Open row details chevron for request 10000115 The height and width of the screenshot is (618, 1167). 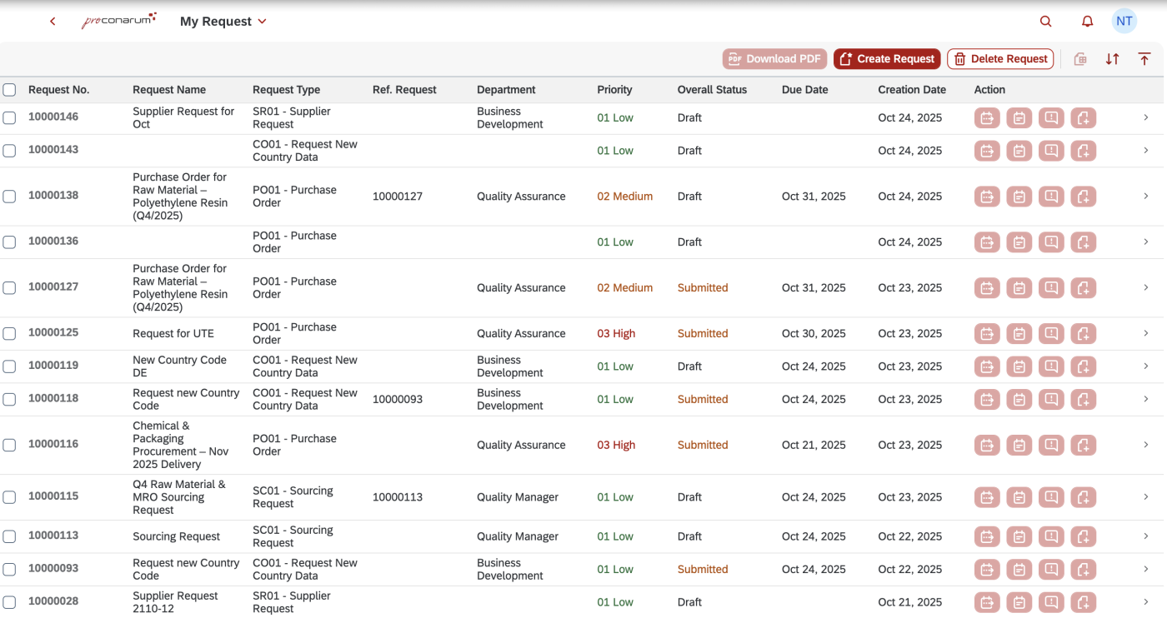(x=1146, y=497)
